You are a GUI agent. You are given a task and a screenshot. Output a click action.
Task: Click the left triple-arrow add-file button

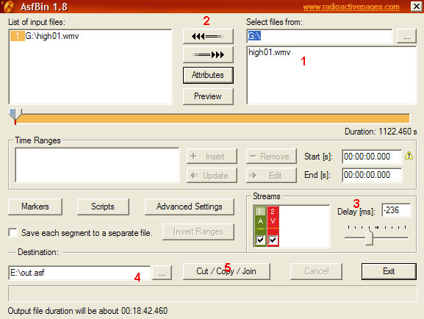coord(208,36)
